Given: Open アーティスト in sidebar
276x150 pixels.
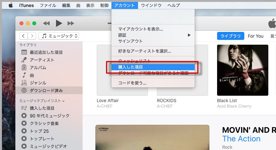Looking at the screenshot, I should 49,60.
